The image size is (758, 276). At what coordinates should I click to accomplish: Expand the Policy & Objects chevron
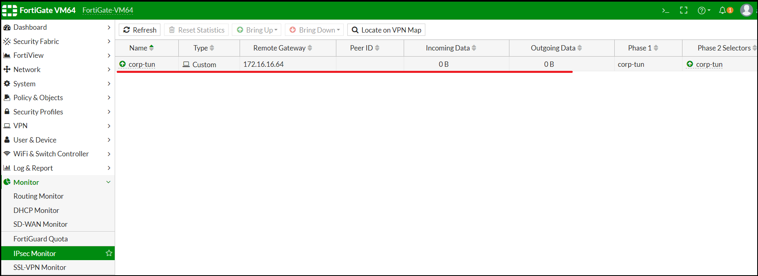[109, 98]
